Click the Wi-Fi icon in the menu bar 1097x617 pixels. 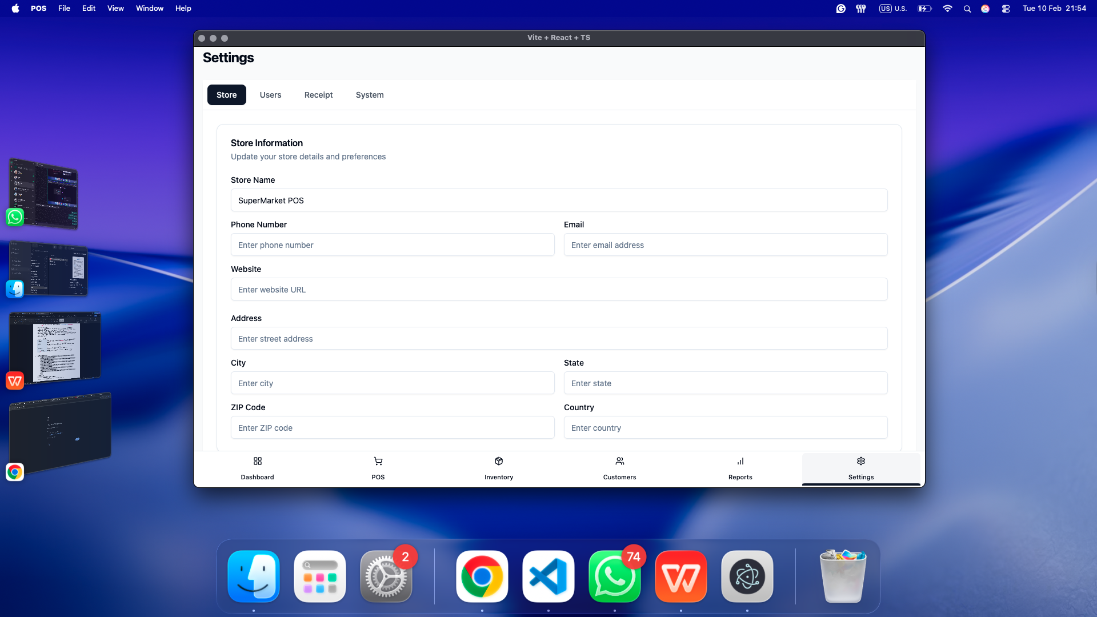[947, 9]
